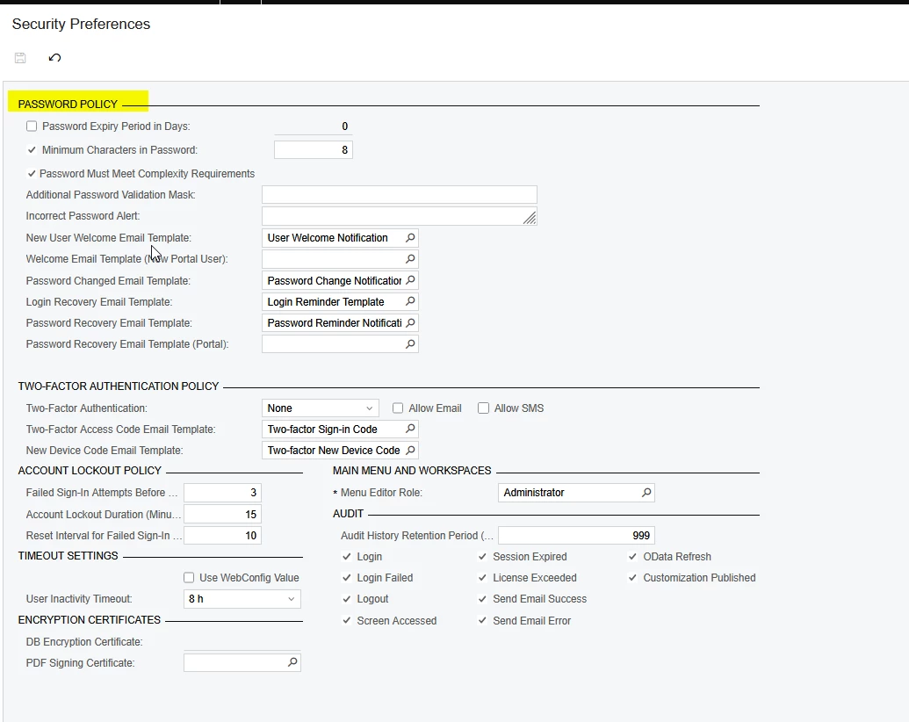This screenshot has width=909, height=722.
Task: Toggle the Customization Published checkbox
Action: pos(632,578)
